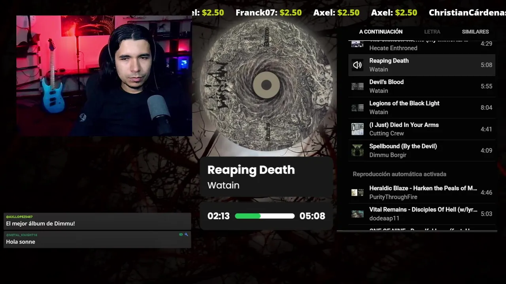
Task: Click the elapsed time 02:13
Action: pyautogui.click(x=219, y=216)
